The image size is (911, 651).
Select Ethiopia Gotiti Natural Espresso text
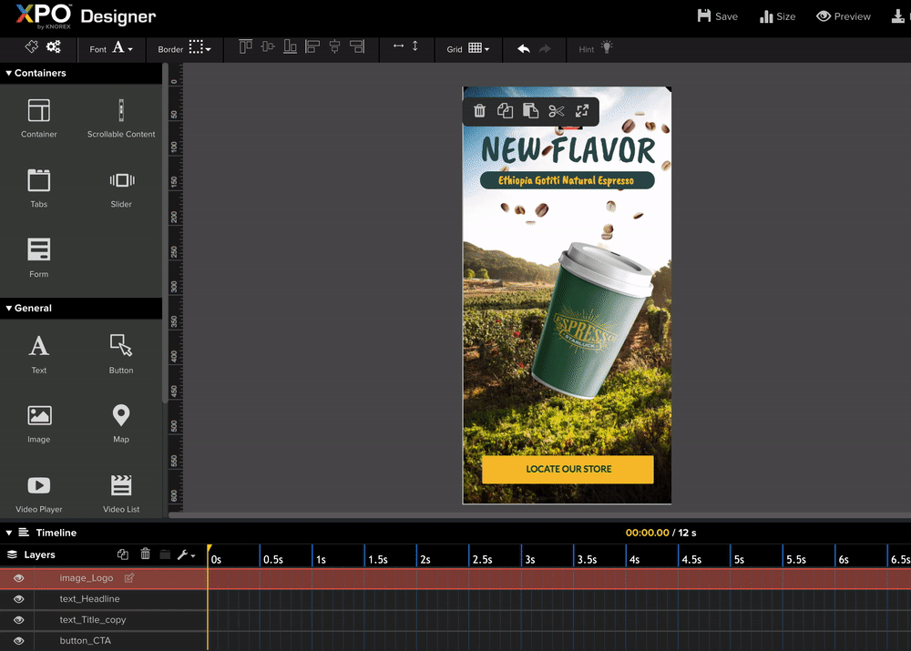click(x=567, y=180)
